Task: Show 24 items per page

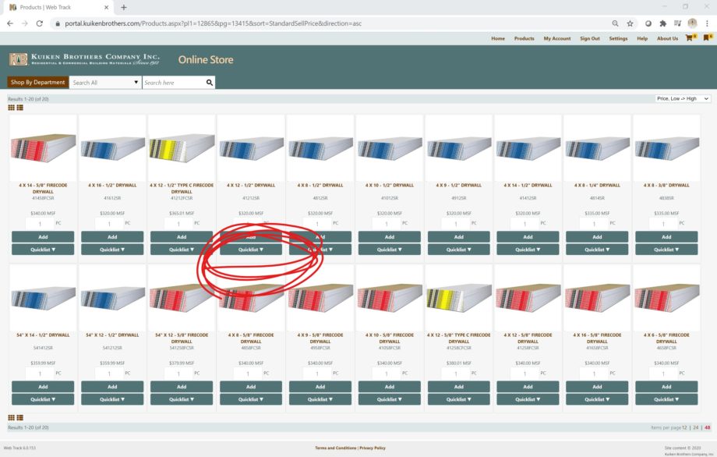Action: (695, 427)
